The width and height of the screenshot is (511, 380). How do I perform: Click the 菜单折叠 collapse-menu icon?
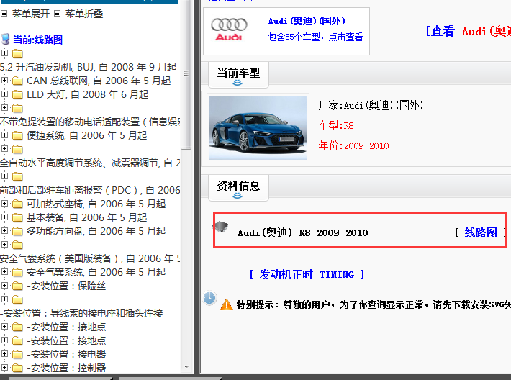pos(57,14)
